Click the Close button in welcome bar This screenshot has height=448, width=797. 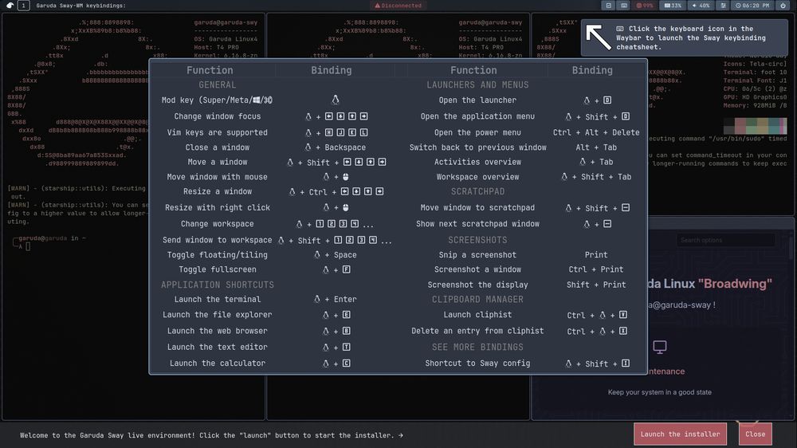click(756, 434)
